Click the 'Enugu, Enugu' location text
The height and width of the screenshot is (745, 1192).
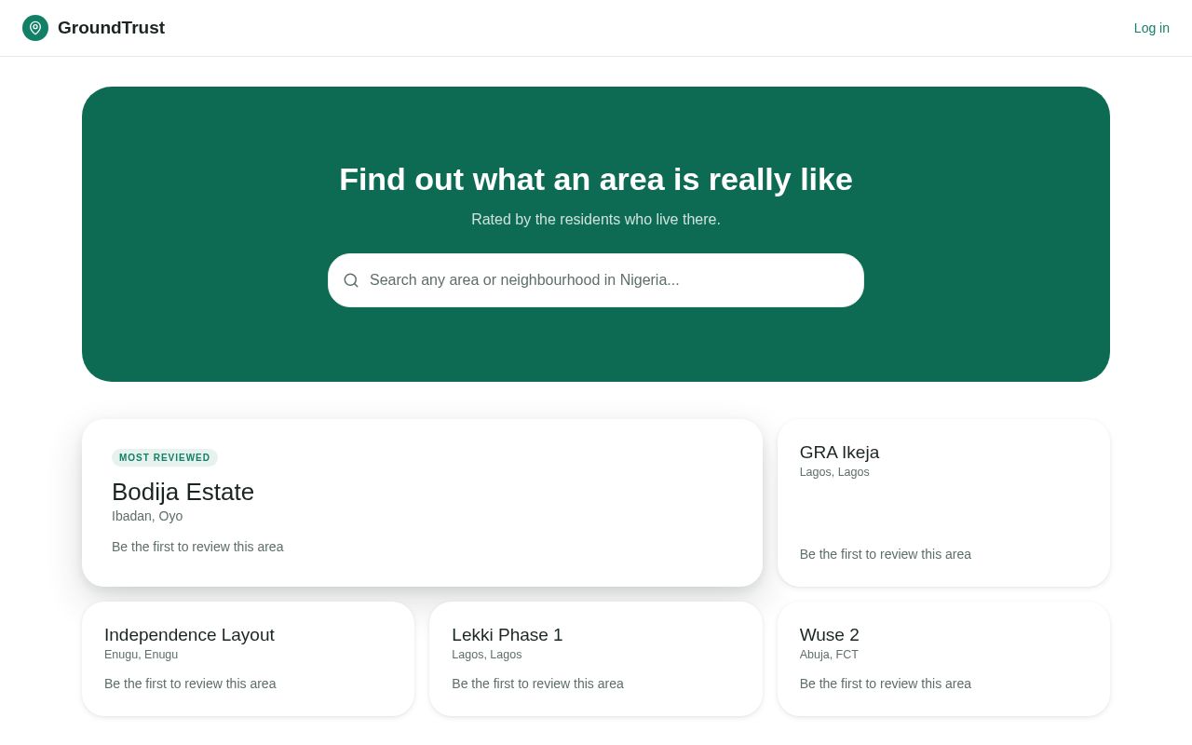(141, 655)
